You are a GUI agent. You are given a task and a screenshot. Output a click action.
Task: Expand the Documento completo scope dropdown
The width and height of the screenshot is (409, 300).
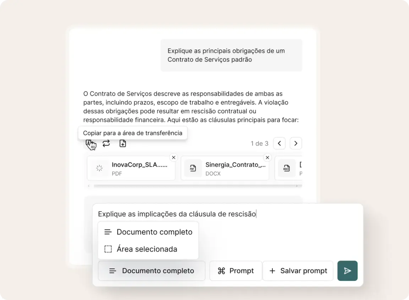coord(152,271)
